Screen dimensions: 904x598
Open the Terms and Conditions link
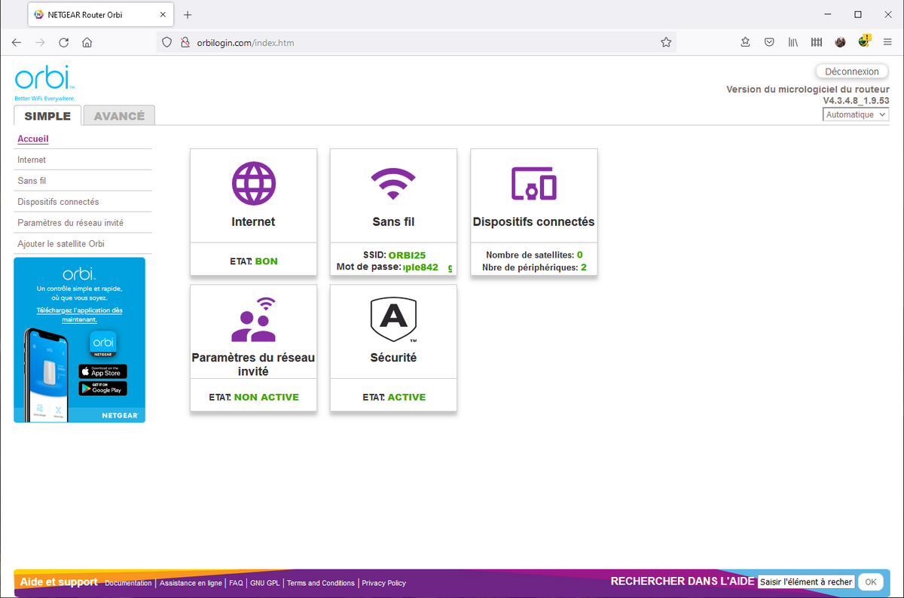[x=321, y=583]
